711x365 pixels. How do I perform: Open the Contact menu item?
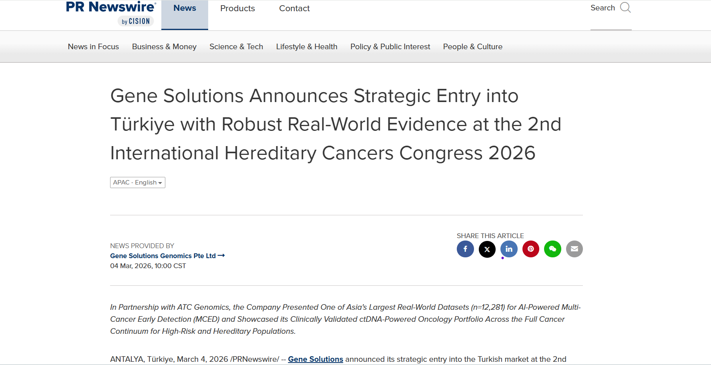click(x=294, y=8)
